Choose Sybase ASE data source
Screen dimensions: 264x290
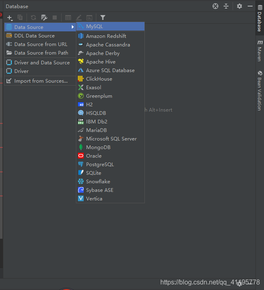coord(111,190)
